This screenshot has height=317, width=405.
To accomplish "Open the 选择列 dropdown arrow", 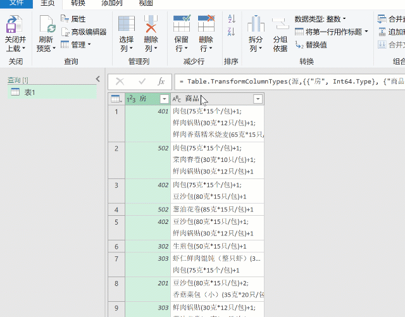I will (131, 48).
